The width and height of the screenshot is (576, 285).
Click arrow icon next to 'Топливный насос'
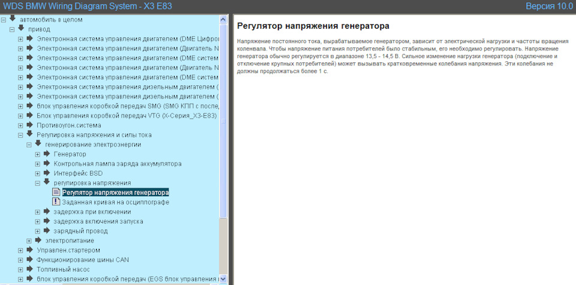click(x=30, y=268)
